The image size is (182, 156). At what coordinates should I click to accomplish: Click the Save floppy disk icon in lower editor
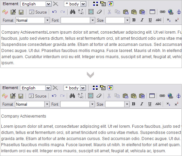click(x=21, y=96)
